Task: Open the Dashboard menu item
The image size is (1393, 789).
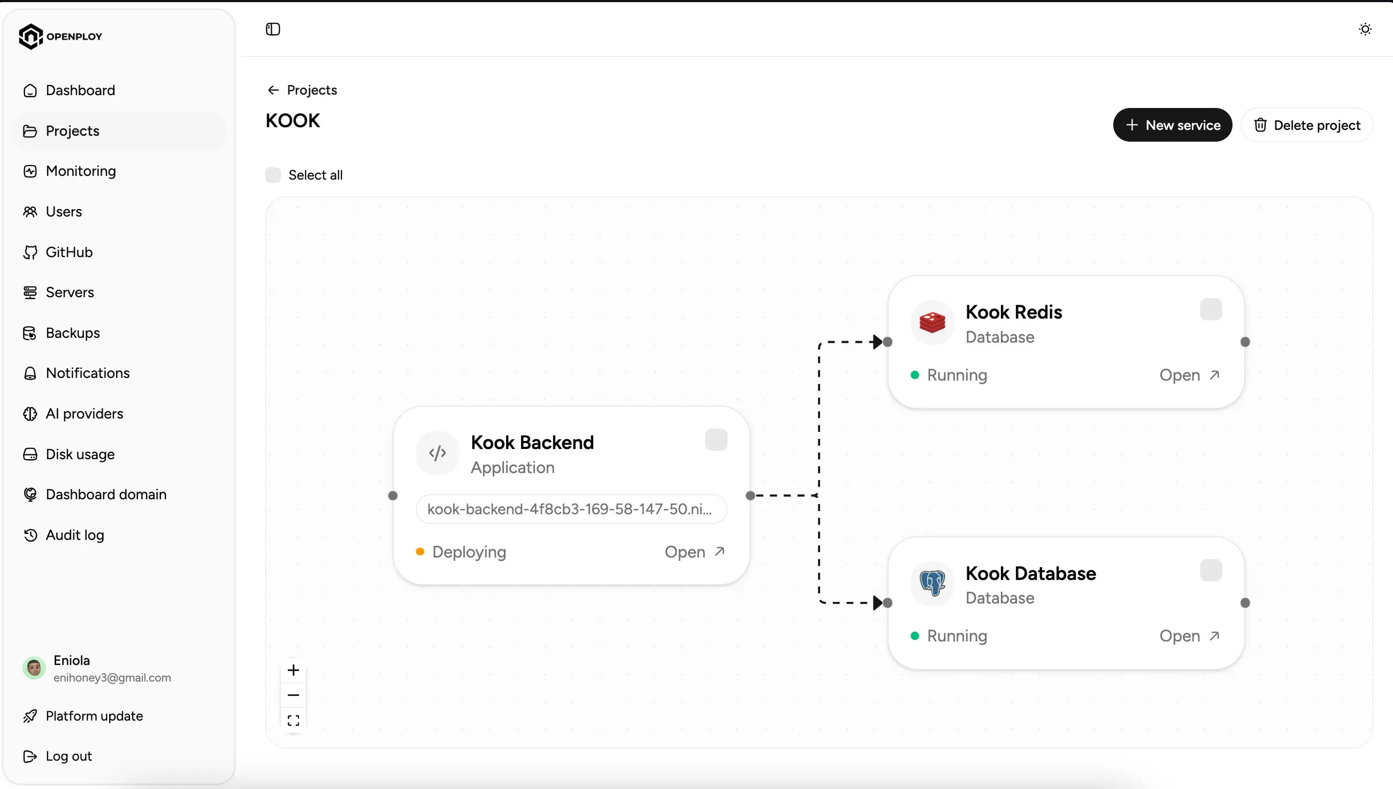Action: [119, 90]
